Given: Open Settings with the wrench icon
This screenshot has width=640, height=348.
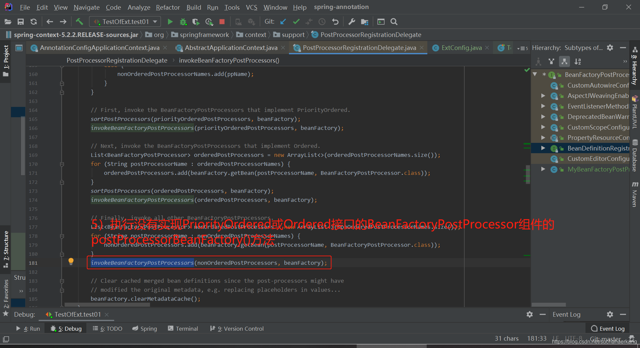Looking at the screenshot, I should [x=351, y=22].
